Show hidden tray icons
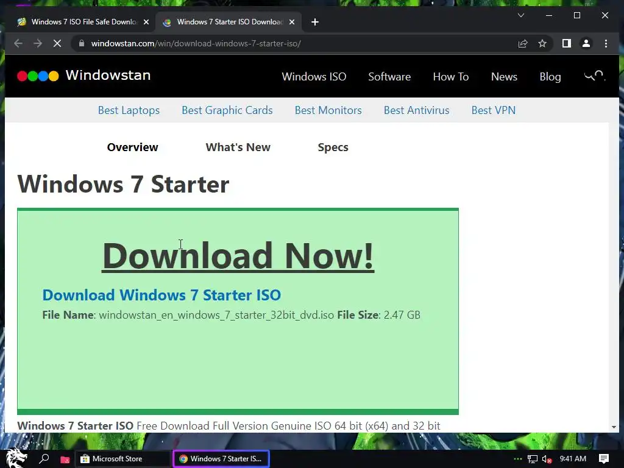Image resolution: width=624 pixels, height=468 pixels. tap(517, 459)
